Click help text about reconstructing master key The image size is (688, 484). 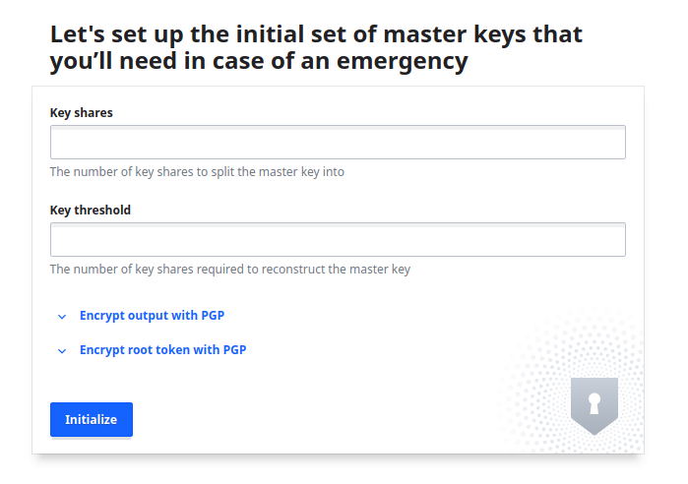point(229,269)
